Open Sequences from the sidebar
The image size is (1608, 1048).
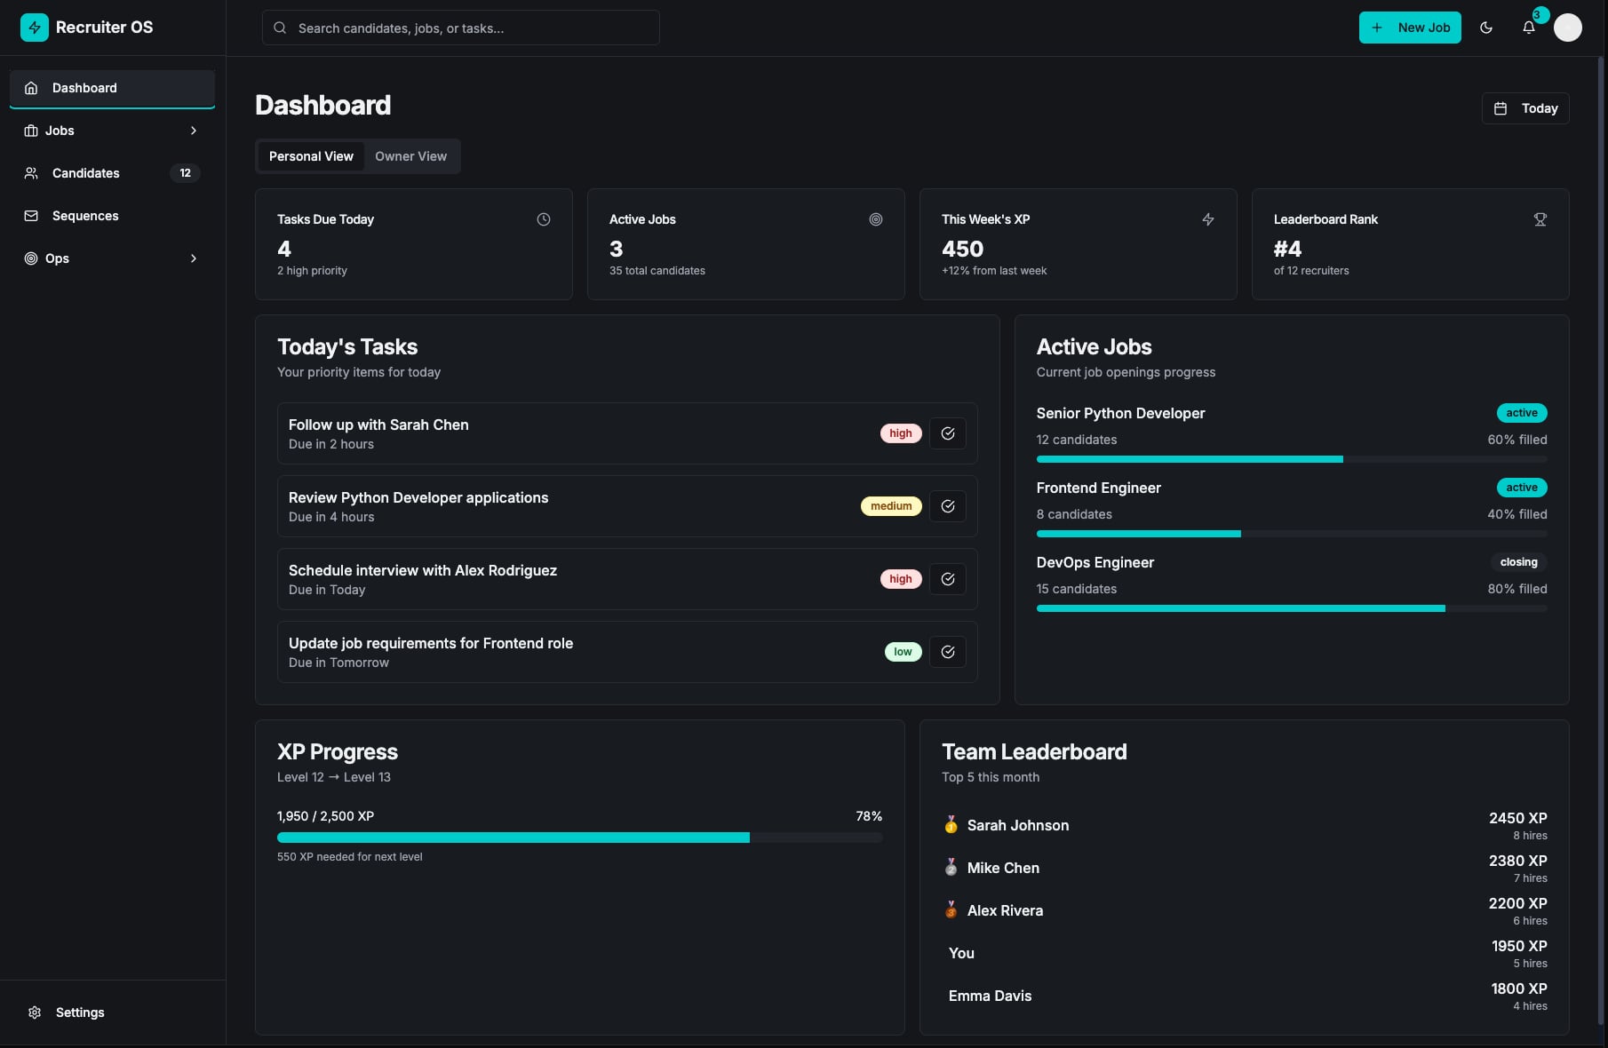point(85,216)
